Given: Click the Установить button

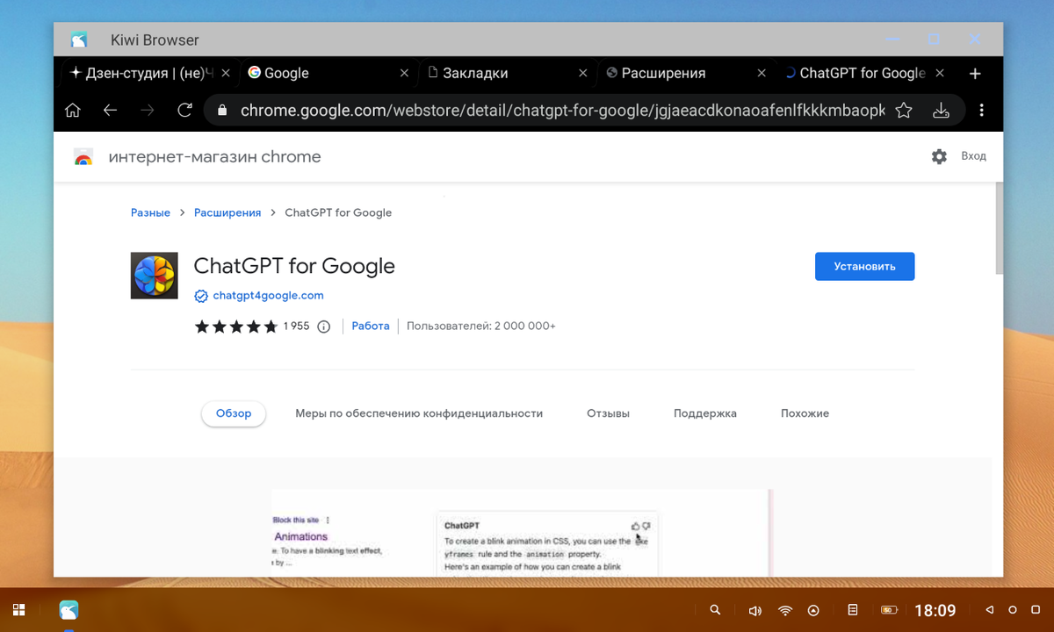Looking at the screenshot, I should click(865, 267).
